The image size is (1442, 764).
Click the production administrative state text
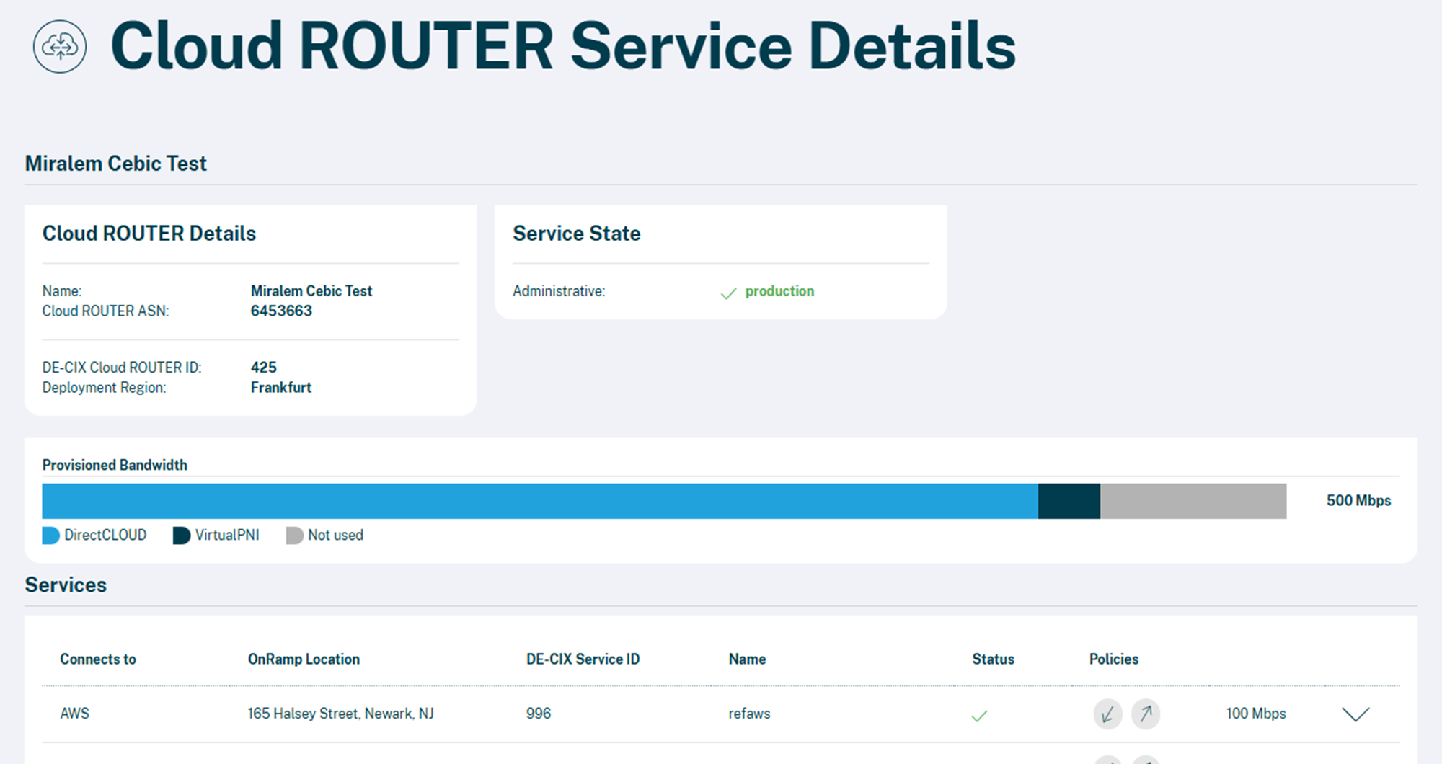pos(779,291)
